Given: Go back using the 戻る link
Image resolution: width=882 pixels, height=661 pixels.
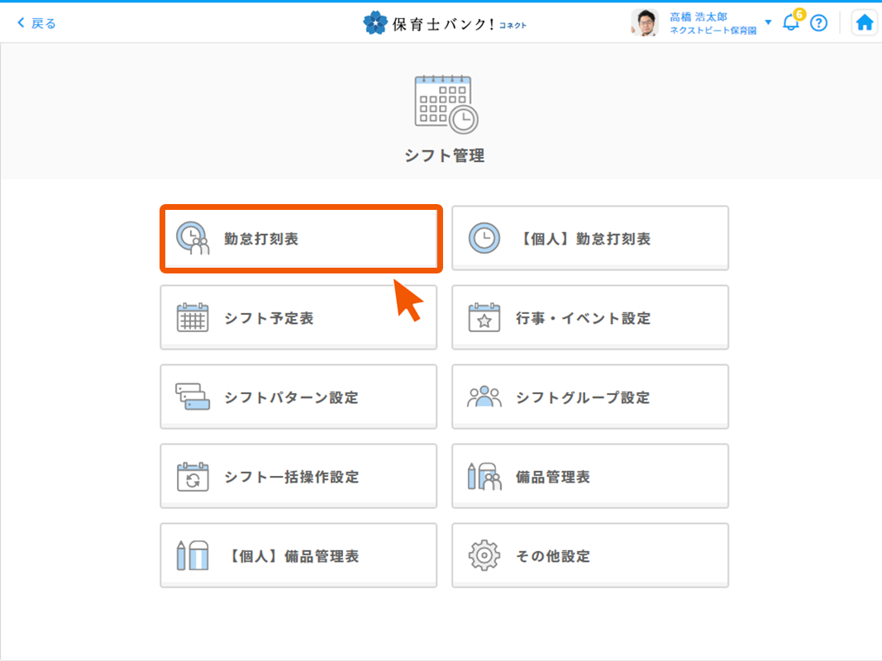Looking at the screenshot, I should click(x=37, y=23).
